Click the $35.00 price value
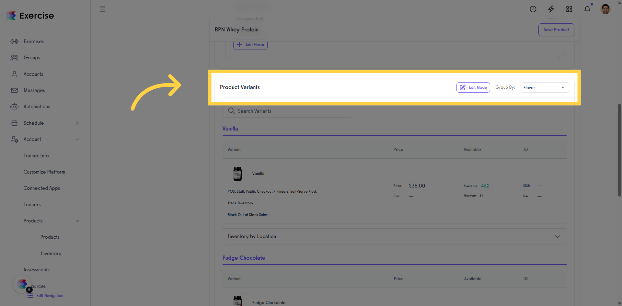 (x=417, y=186)
